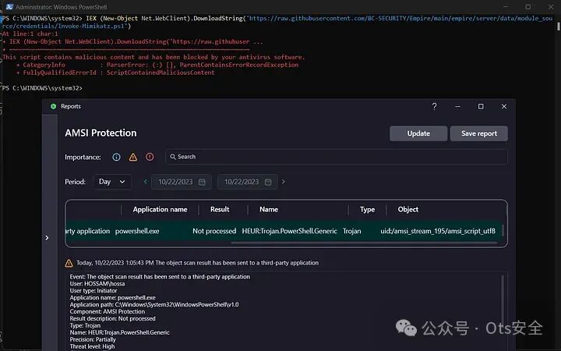
Task: Go to the previous period arrow
Action: point(145,182)
